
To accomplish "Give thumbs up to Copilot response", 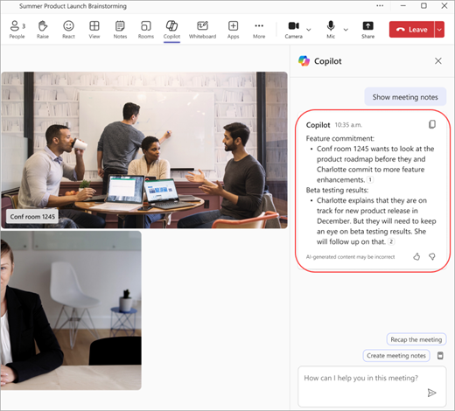I will click(416, 256).
